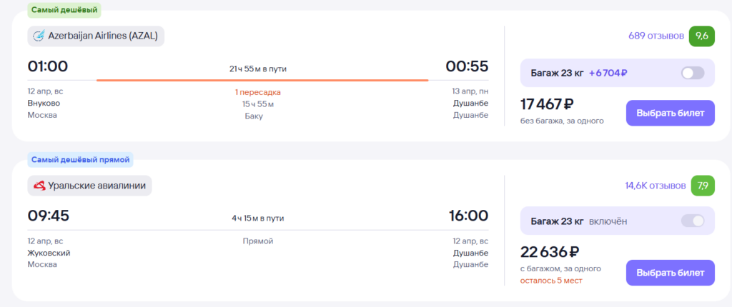Select ticket for 22 636 ₽
This screenshot has height=307, width=732.
point(670,273)
